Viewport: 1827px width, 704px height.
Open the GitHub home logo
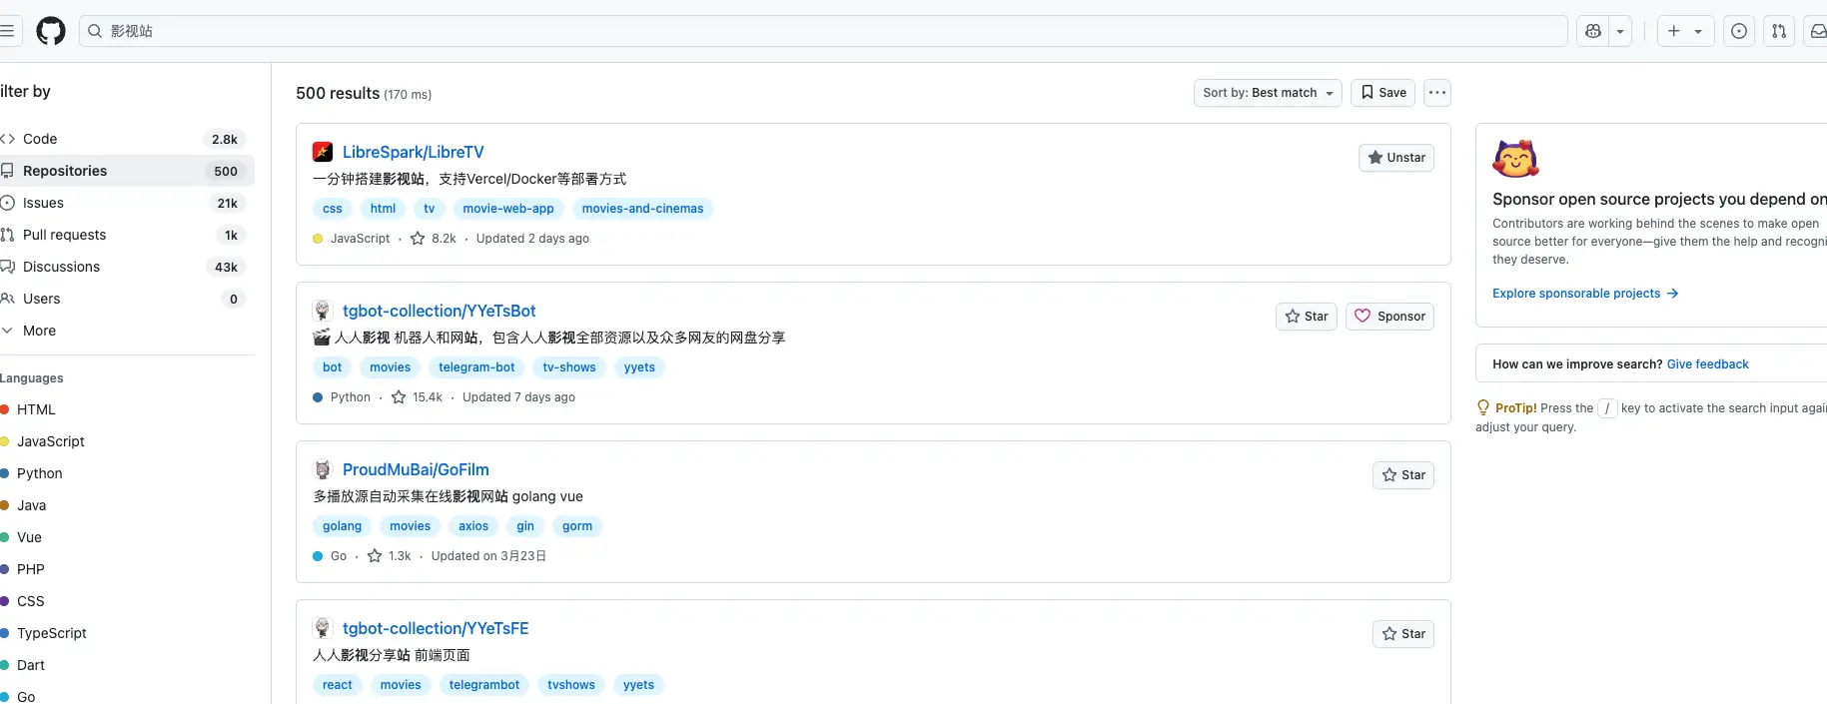(x=51, y=31)
